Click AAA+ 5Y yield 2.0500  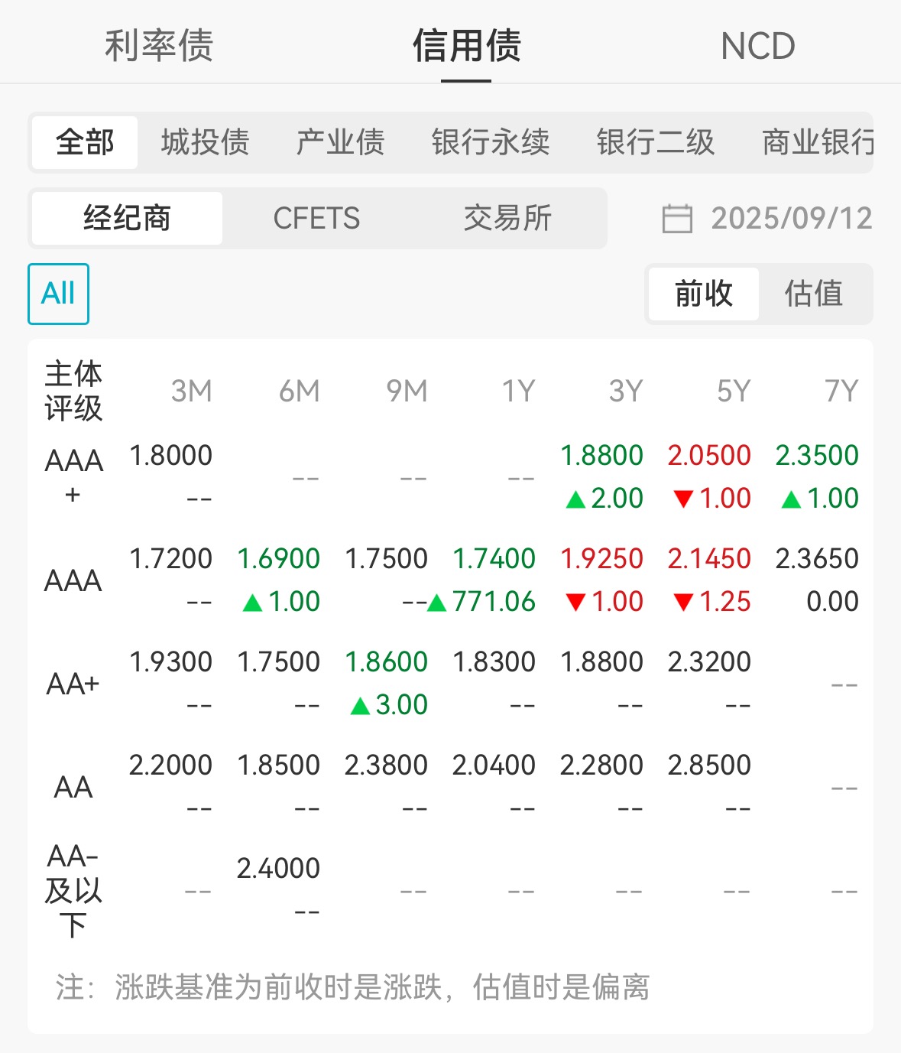pos(710,455)
